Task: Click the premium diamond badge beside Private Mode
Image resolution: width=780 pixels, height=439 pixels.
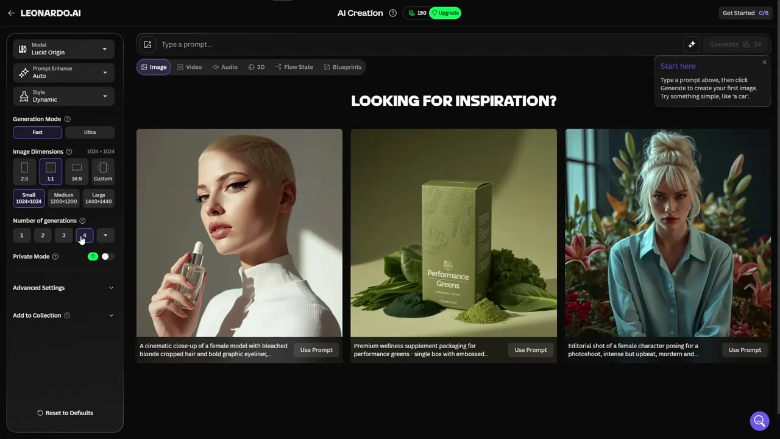Action: [93, 257]
